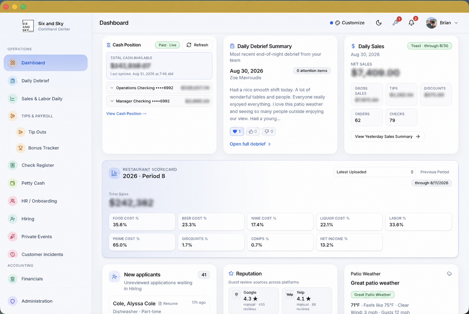
Task: Click the Petty Cash wallet icon
Action: point(13,183)
